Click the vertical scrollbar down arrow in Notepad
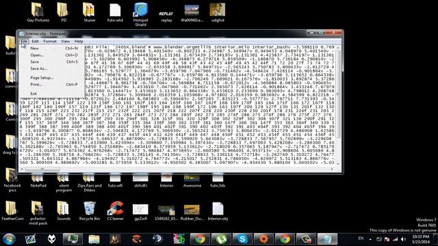Viewport: 438px width, 246px height. (x=338, y=164)
